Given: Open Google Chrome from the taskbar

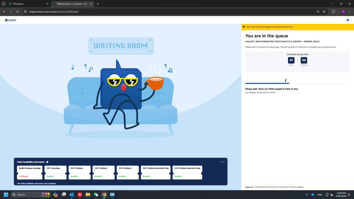Looking at the screenshot, I should [x=104, y=195].
